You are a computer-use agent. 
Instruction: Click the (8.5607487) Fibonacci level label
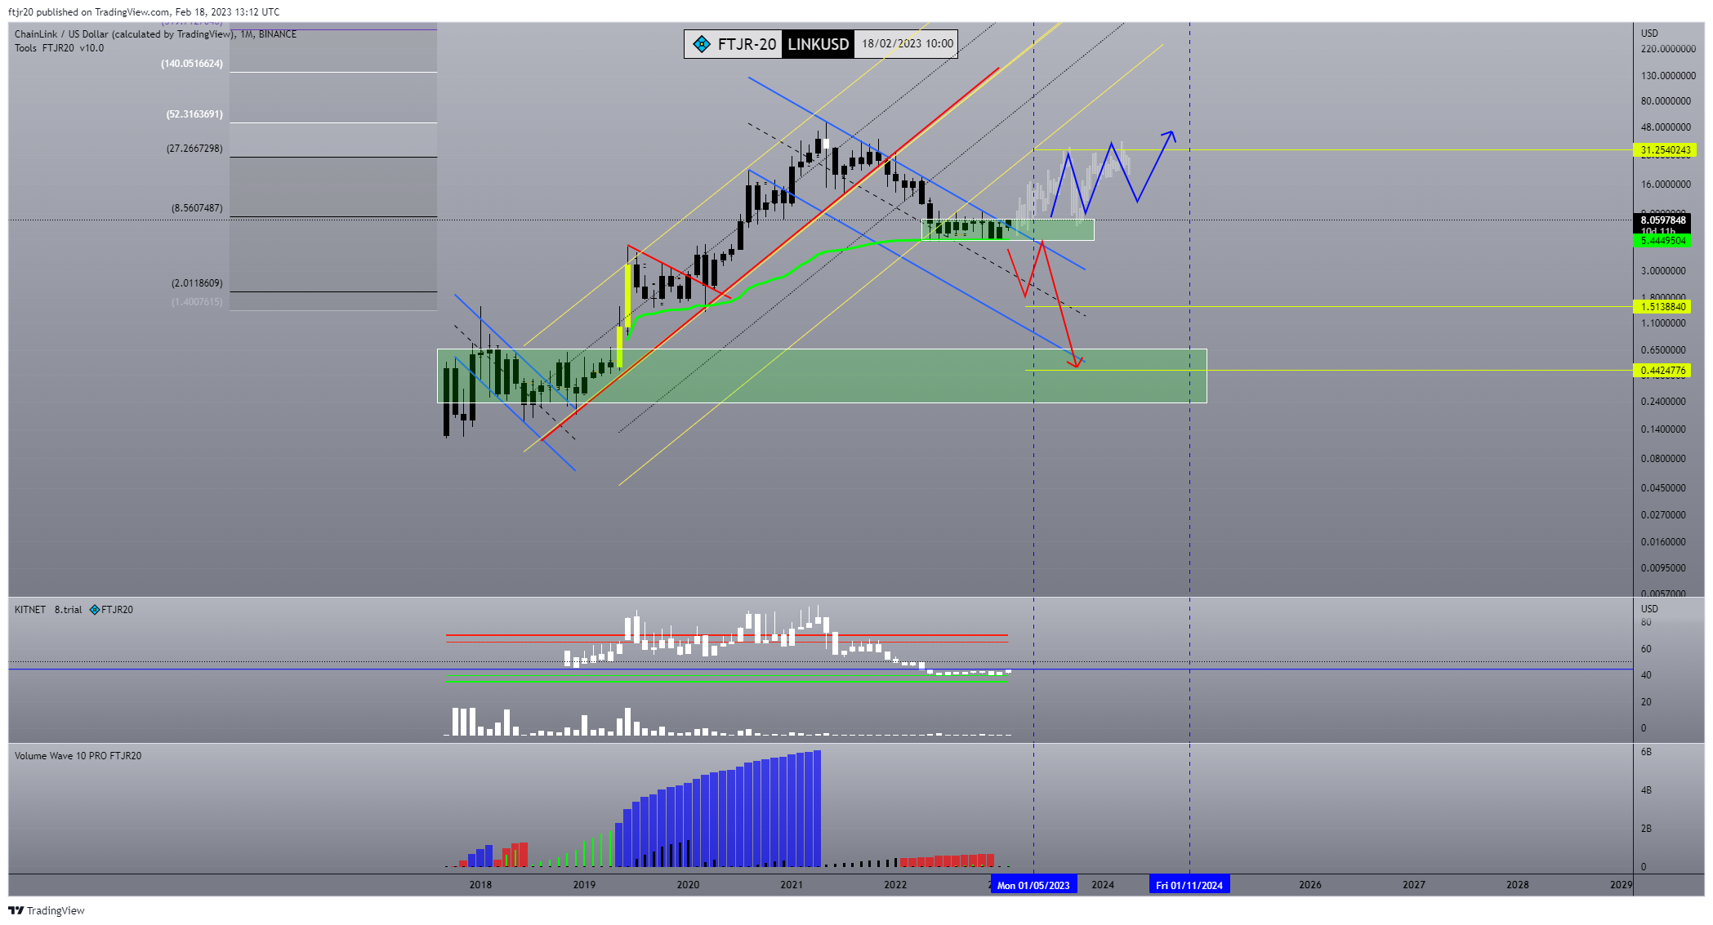(197, 208)
